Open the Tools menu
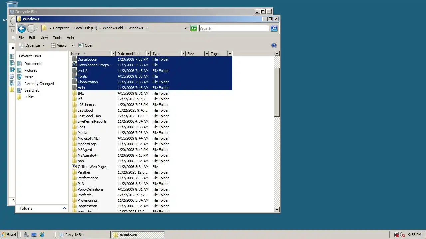Screen dimensions: 426x239 [57, 38]
